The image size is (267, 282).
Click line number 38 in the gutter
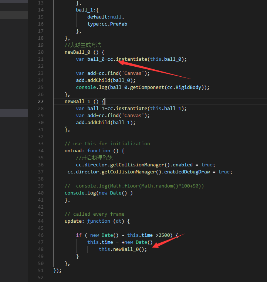(41, 179)
